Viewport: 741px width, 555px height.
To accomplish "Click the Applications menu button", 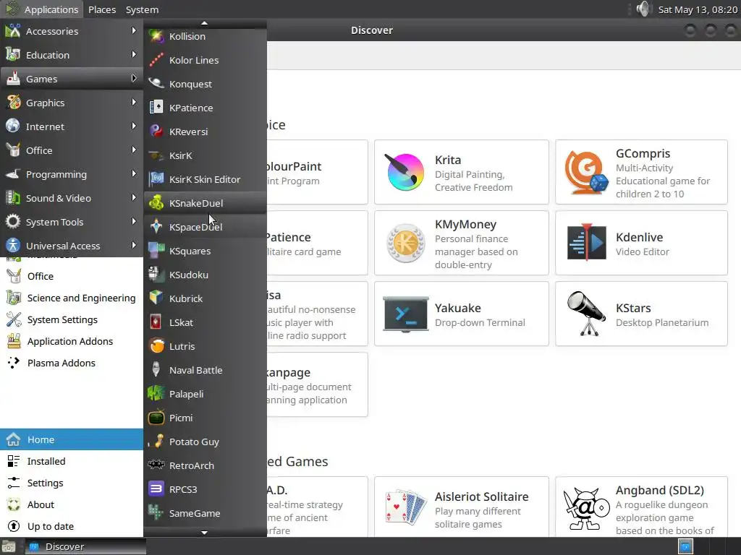I will 42,9.
